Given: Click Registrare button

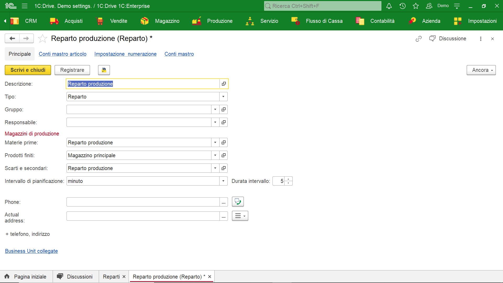Looking at the screenshot, I should pyautogui.click(x=72, y=70).
